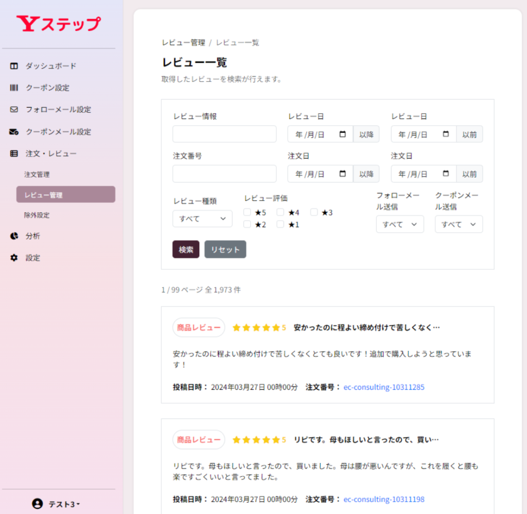Open the calendar picker for レビュー日
Viewport: 527px width, 514px height.
(x=342, y=134)
